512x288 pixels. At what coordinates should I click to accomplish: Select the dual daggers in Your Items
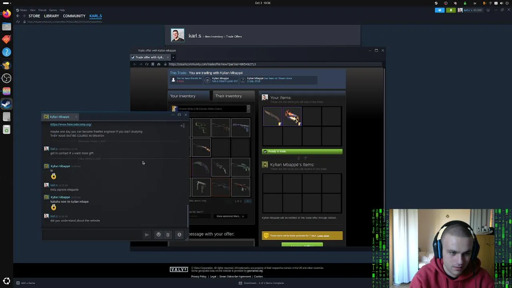point(292,116)
